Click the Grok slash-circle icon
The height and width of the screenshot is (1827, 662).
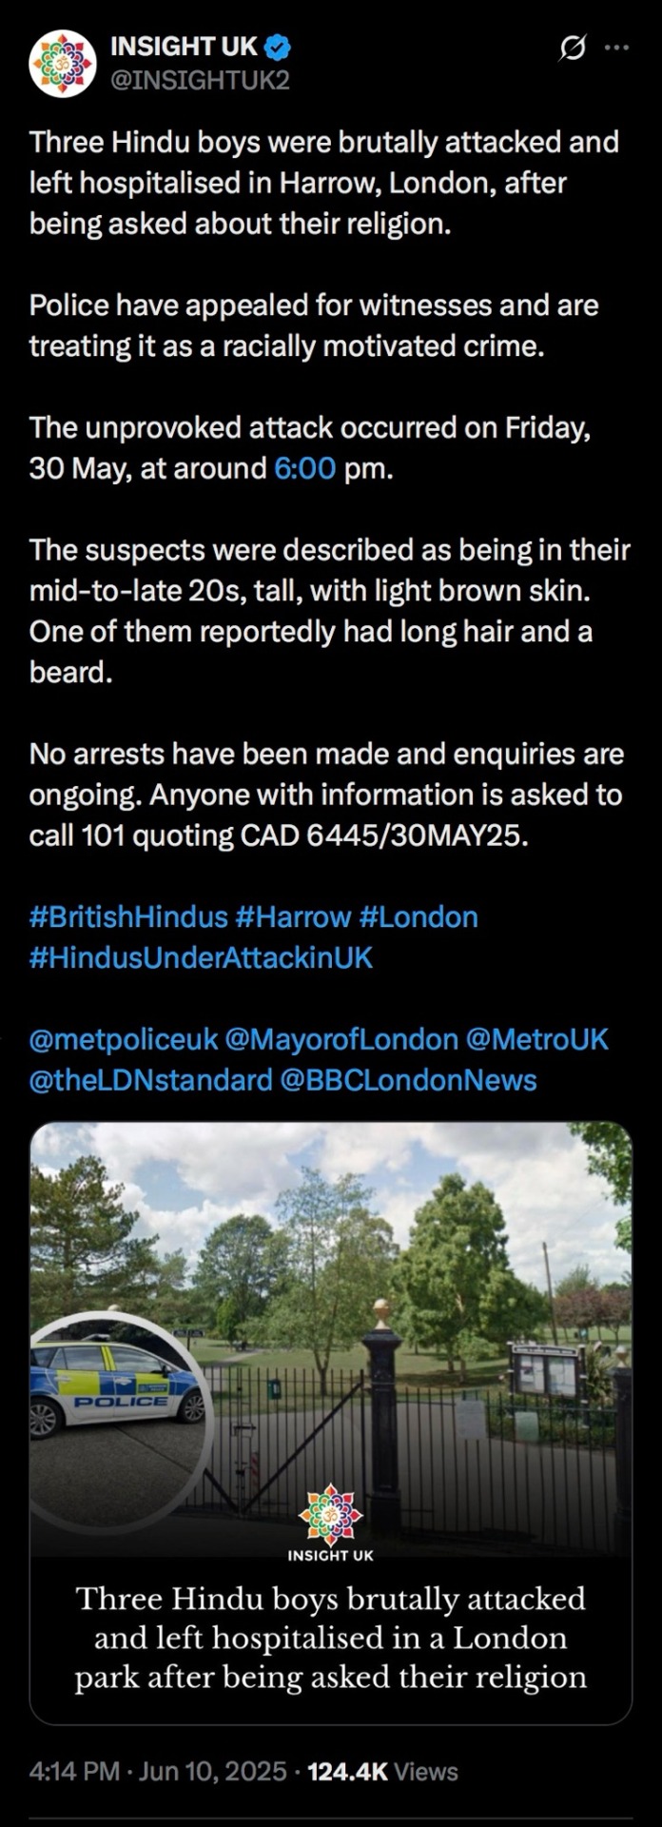(x=572, y=47)
